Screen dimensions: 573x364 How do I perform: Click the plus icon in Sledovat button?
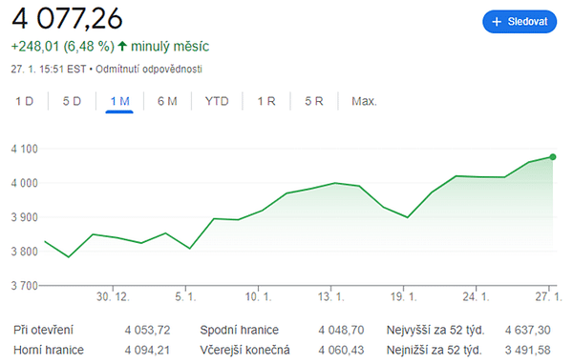(x=497, y=22)
